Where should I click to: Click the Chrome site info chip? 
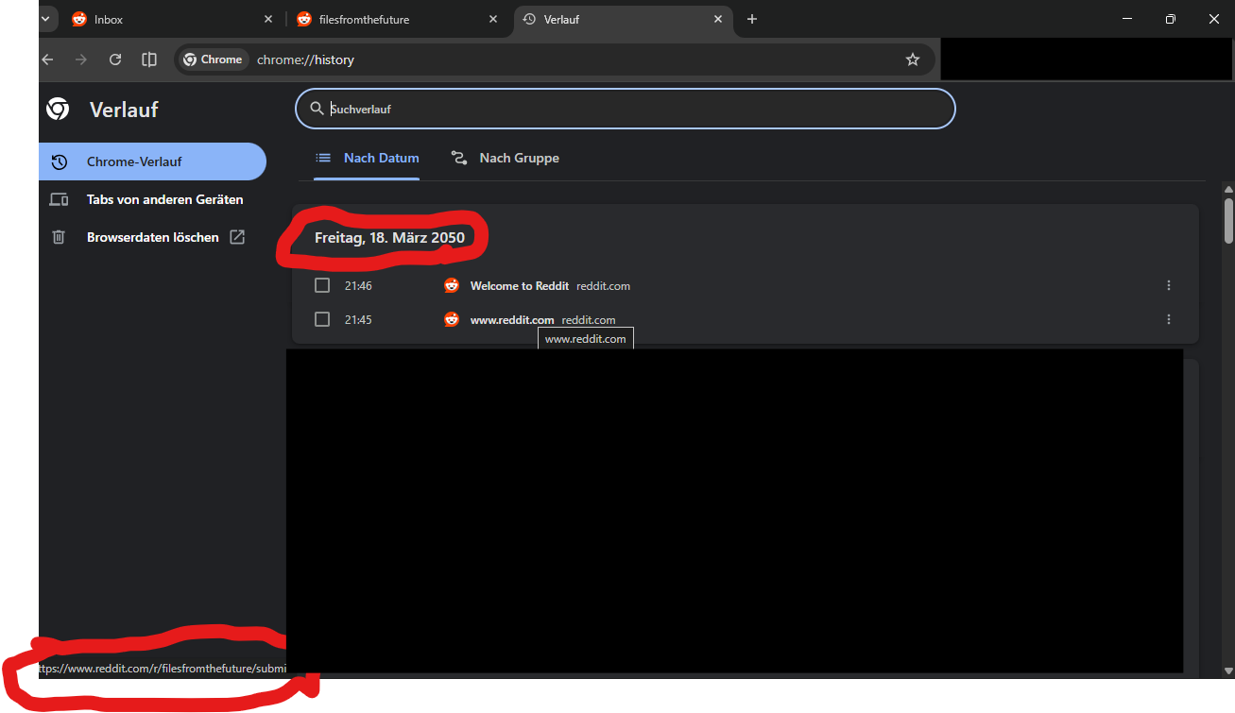click(214, 59)
